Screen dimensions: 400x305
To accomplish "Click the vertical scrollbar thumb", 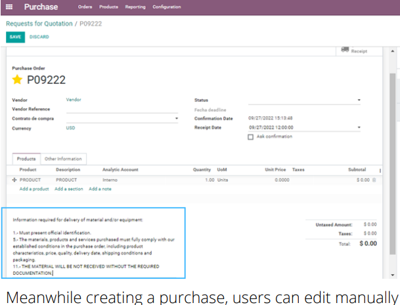I will pos(393,163).
